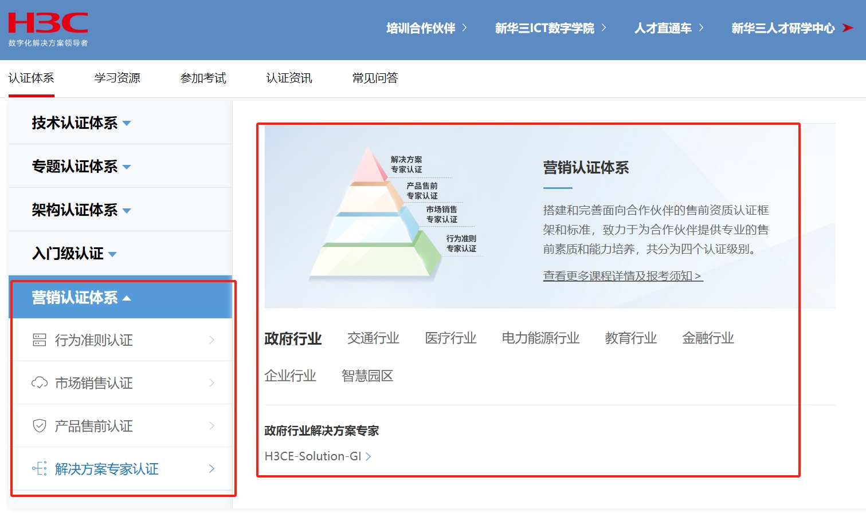The width and height of the screenshot is (866, 513).
Task: Select 金融行业 industry tab
Action: (x=708, y=338)
